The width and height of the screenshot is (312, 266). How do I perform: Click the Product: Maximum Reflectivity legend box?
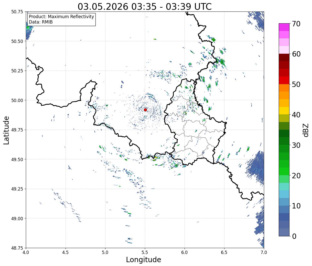coord(61,19)
